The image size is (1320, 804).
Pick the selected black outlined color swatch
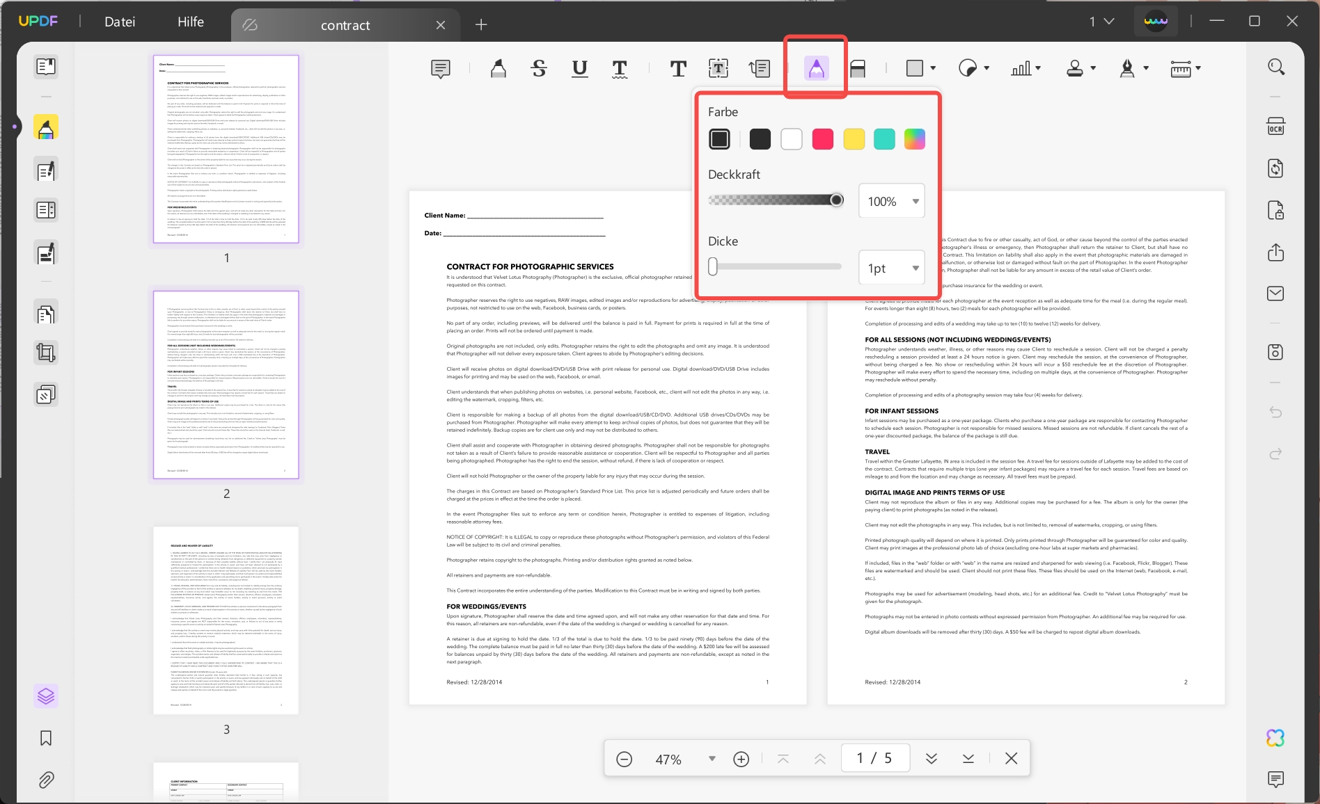tap(719, 139)
